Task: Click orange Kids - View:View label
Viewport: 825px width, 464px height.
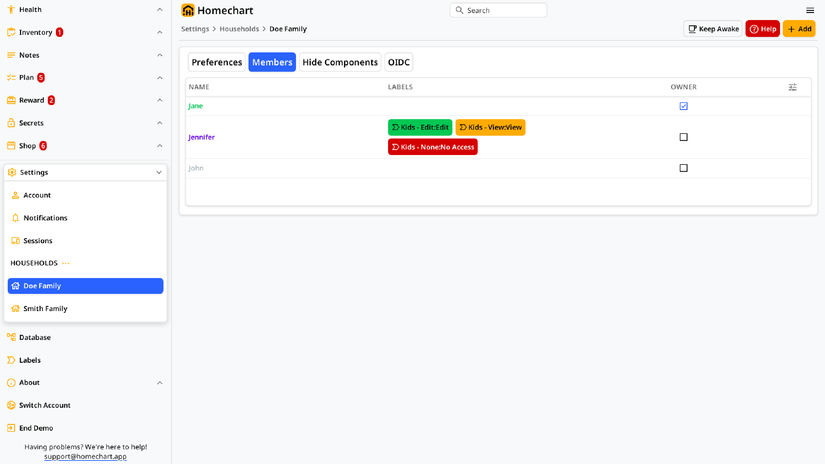Action: tap(490, 127)
